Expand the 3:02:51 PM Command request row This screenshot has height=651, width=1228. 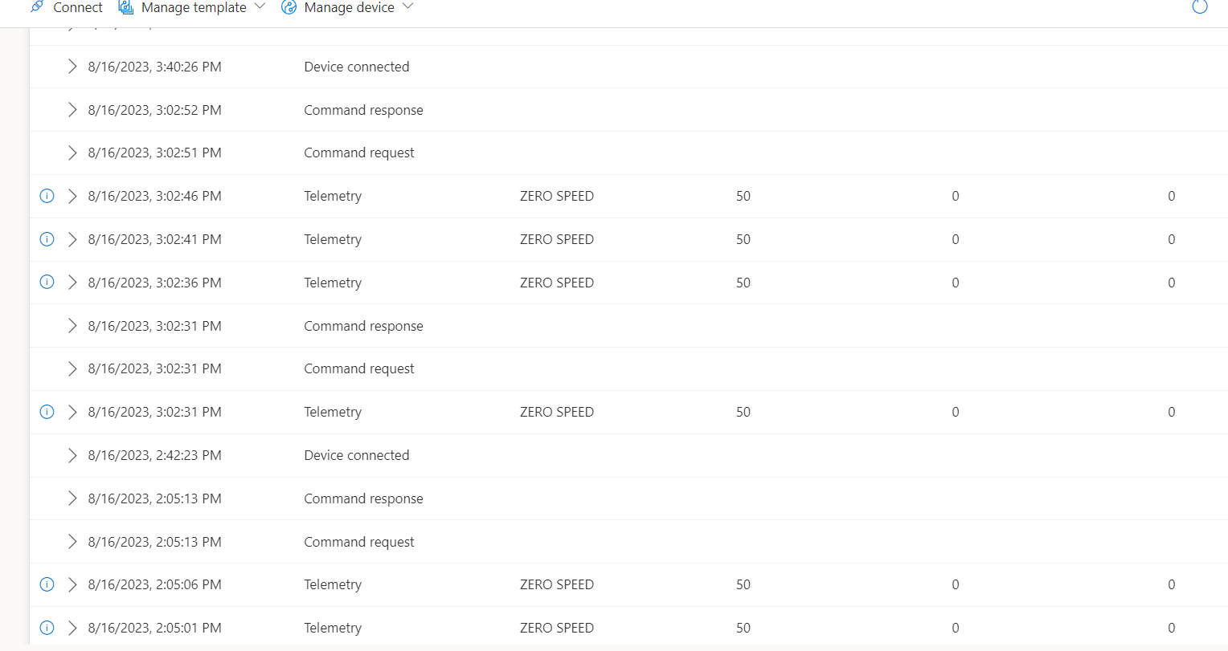click(x=72, y=153)
